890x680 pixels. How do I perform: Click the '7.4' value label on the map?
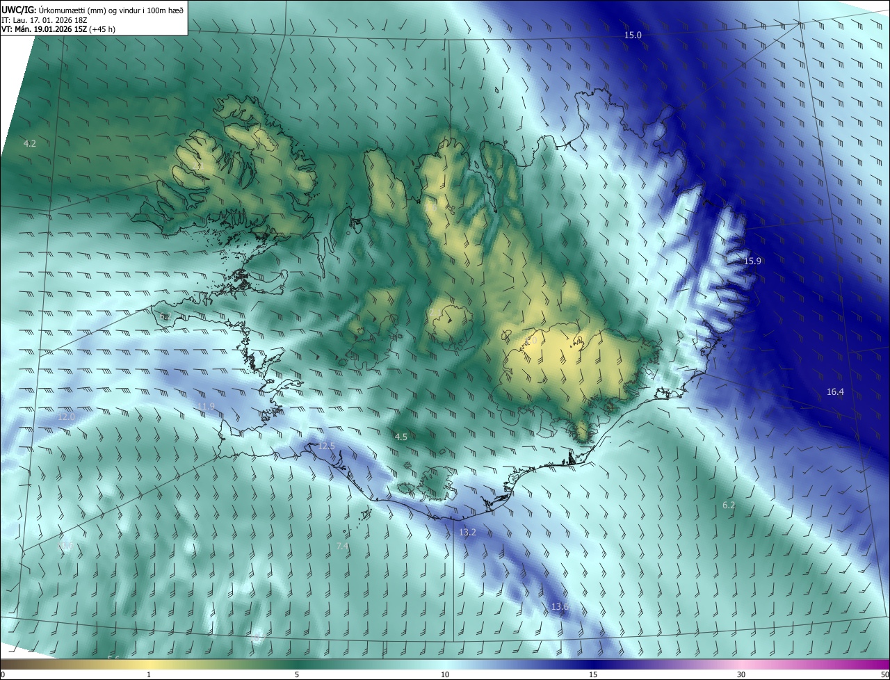pyautogui.click(x=342, y=547)
